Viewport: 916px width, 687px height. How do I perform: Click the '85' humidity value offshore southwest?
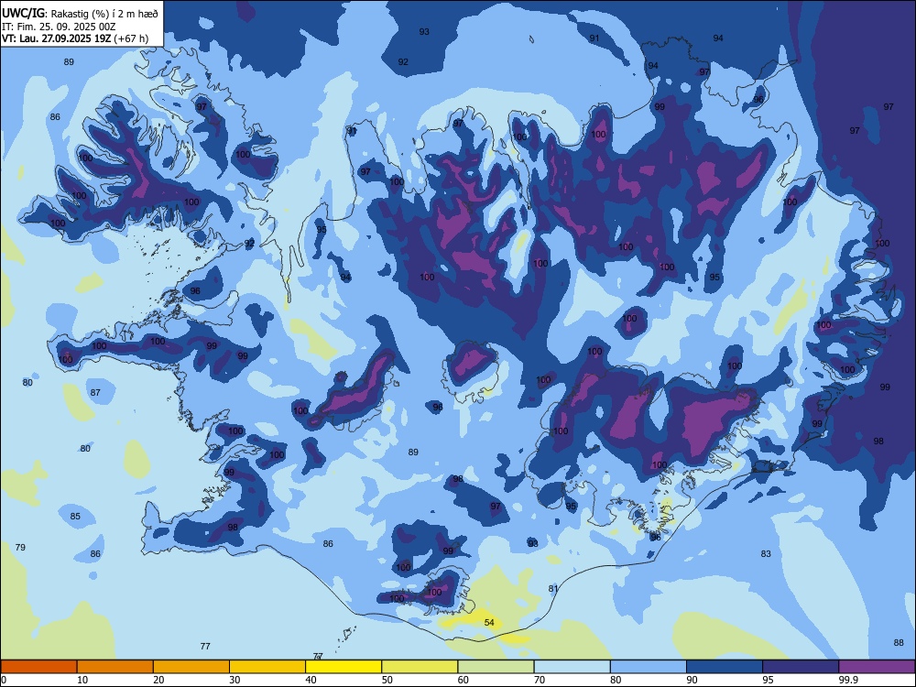75,517
